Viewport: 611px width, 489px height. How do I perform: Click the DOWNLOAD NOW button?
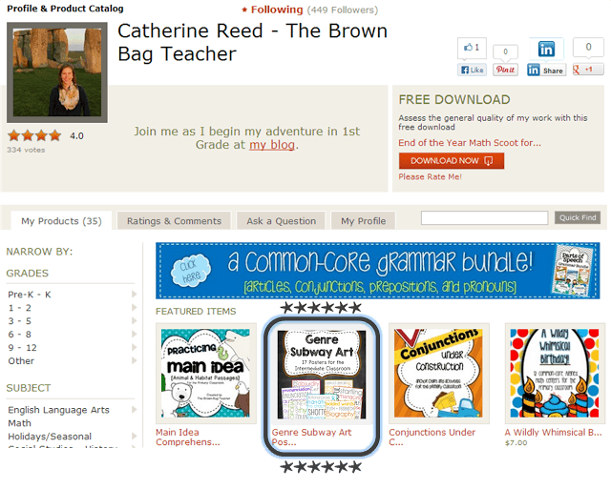[452, 161]
